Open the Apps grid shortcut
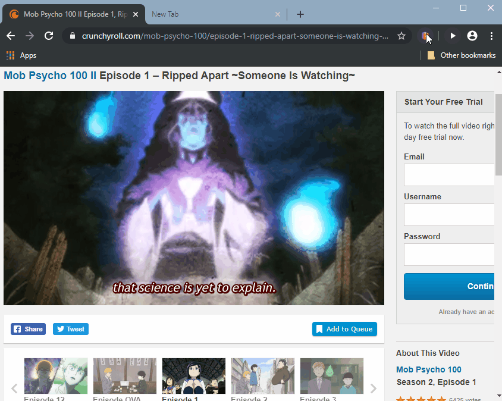 pos(21,55)
